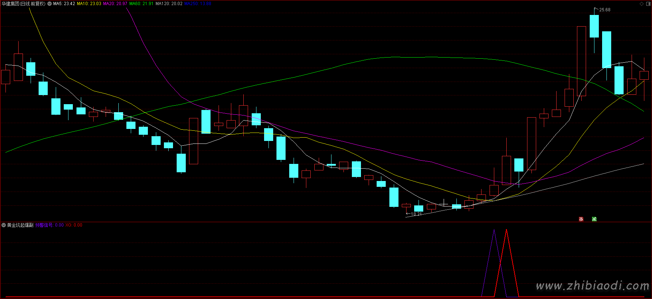
Task: Select the MA120 label in the legend
Action: click(x=169, y=4)
